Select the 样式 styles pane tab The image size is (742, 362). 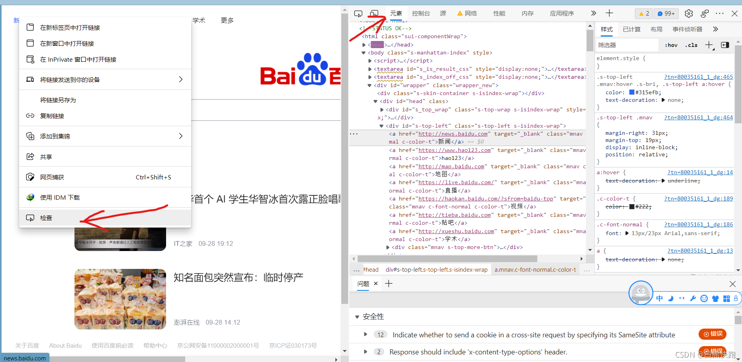point(607,29)
